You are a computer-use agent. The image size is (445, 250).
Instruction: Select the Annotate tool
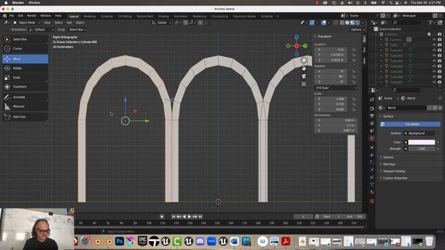(25, 97)
